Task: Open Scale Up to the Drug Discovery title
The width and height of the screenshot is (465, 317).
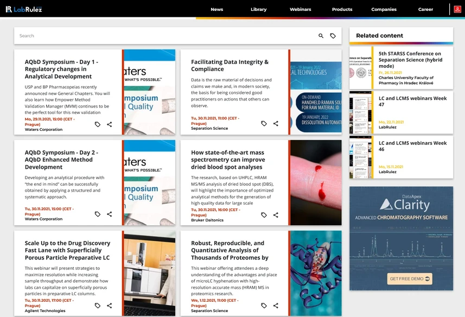Action: [67, 250]
